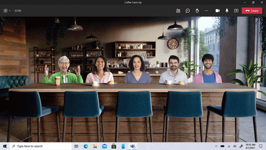This screenshot has width=266, height=150.
Task: Launch Microsoft Edge from the taskbar
Action: click(x=86, y=146)
